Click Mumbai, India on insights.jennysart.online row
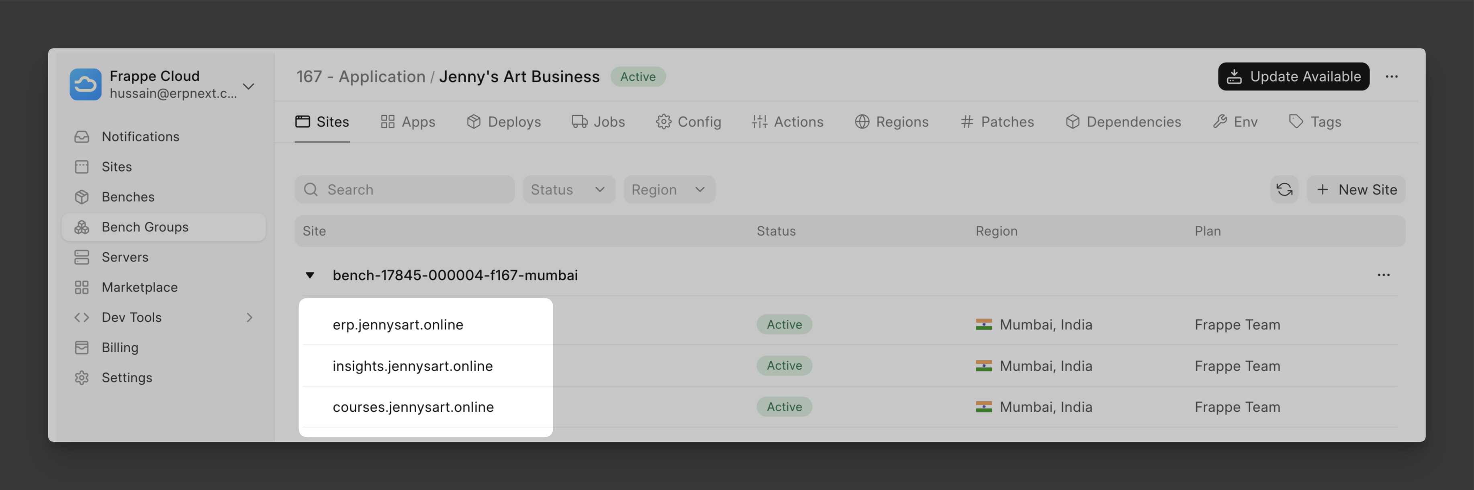The width and height of the screenshot is (1474, 490). click(x=1045, y=366)
